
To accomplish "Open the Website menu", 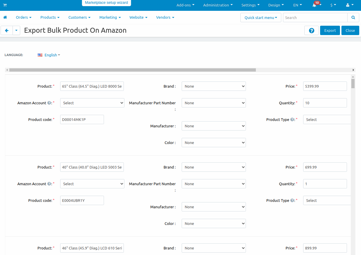I will pos(138,18).
